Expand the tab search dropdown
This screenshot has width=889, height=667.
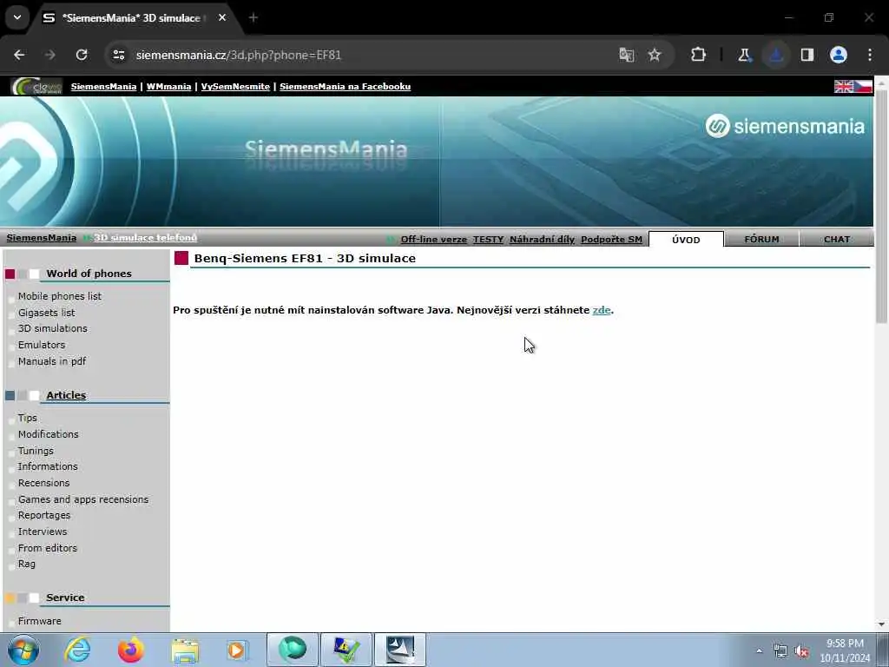coord(17,17)
